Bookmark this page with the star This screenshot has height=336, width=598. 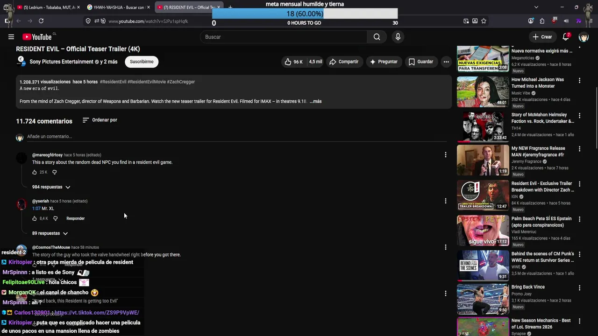tap(484, 21)
